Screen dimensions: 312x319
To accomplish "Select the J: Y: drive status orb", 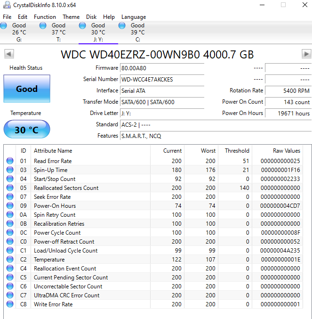I will [82, 25].
